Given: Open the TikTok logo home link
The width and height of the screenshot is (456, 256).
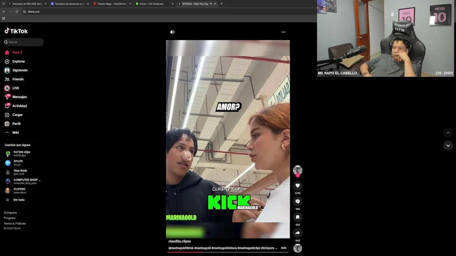Looking at the screenshot, I should coord(16,31).
